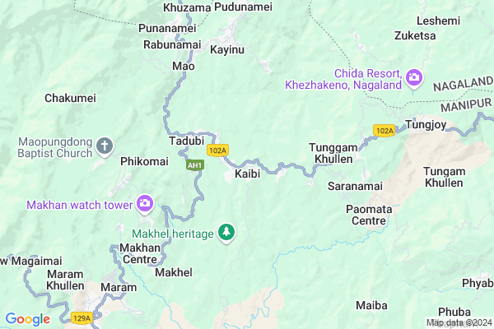This screenshot has width=494, height=329.
Task: Select the Makhel heritage tree pin
Action: tap(226, 233)
